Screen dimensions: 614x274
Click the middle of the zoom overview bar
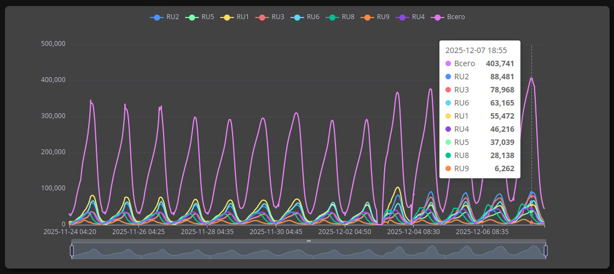309,252
